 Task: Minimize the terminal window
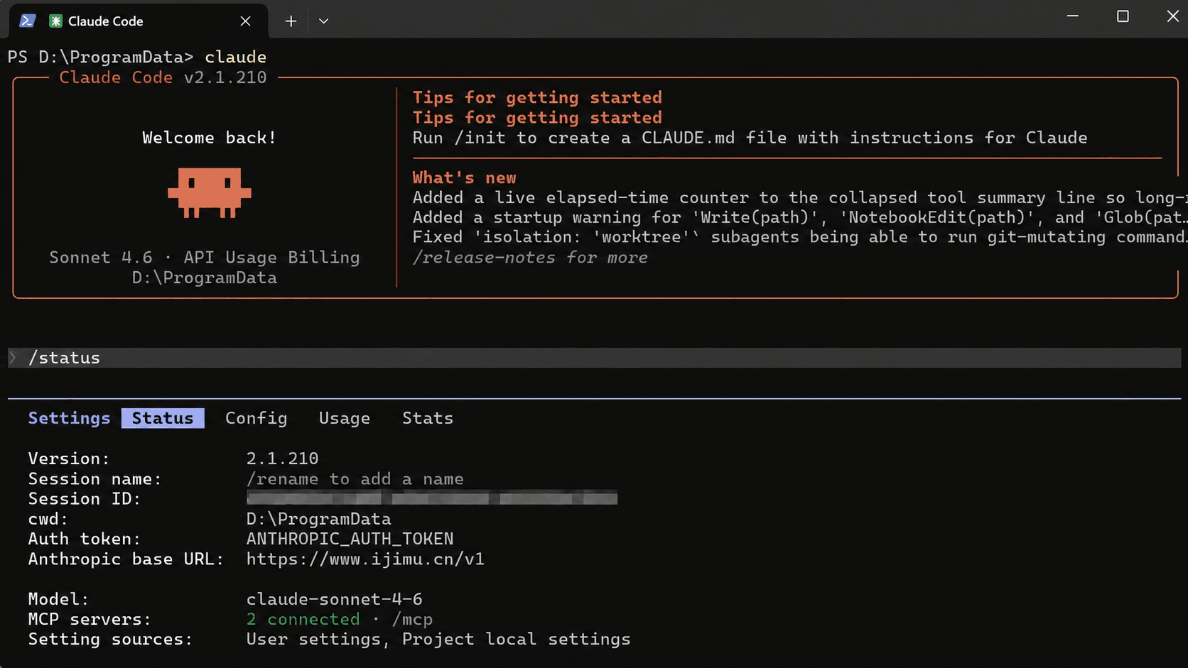tap(1073, 16)
